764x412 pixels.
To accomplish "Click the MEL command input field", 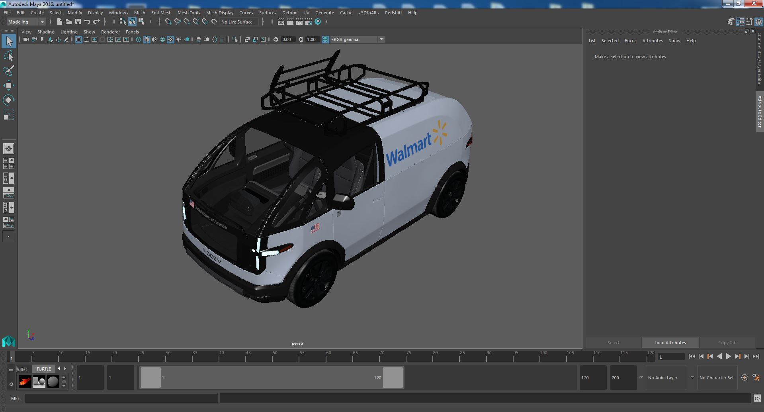I will coord(121,398).
